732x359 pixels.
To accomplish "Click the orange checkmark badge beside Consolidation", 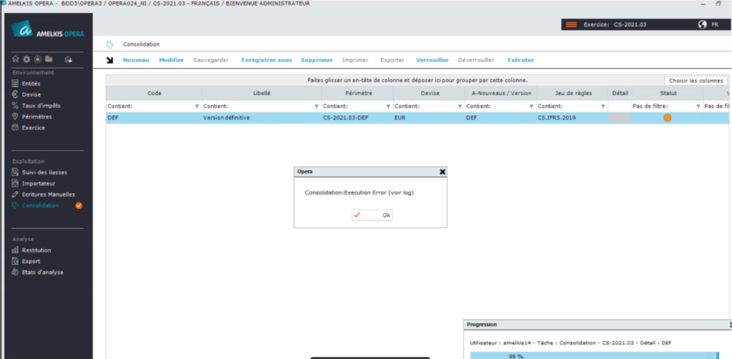I will 79,205.
